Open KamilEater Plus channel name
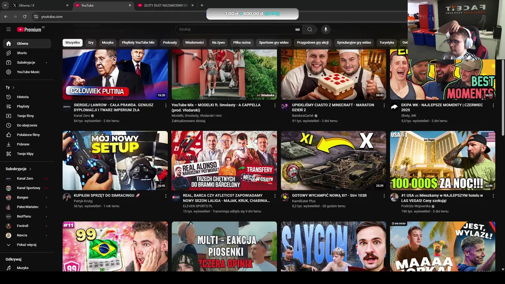 coord(304,201)
